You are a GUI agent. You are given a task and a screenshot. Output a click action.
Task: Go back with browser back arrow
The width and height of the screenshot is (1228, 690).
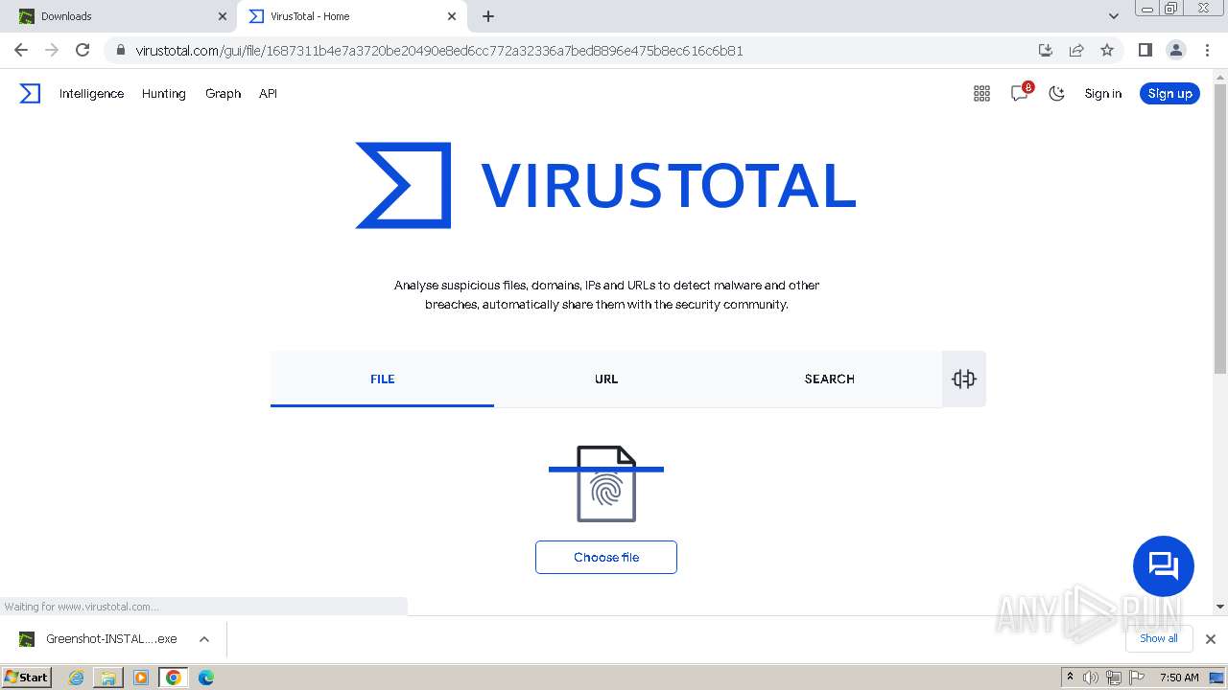pos(21,50)
